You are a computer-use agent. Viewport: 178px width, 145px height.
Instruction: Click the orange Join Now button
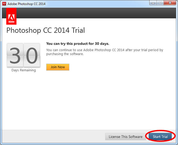coord(58,67)
